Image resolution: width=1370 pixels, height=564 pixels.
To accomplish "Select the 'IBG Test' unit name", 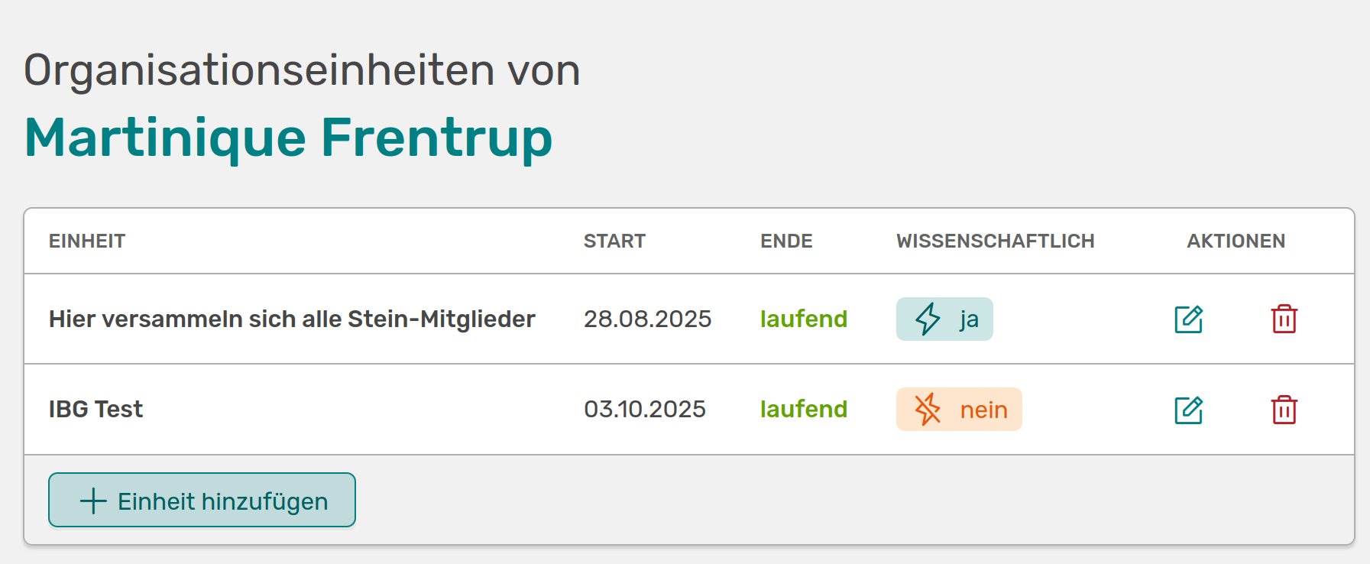I will pos(96,410).
